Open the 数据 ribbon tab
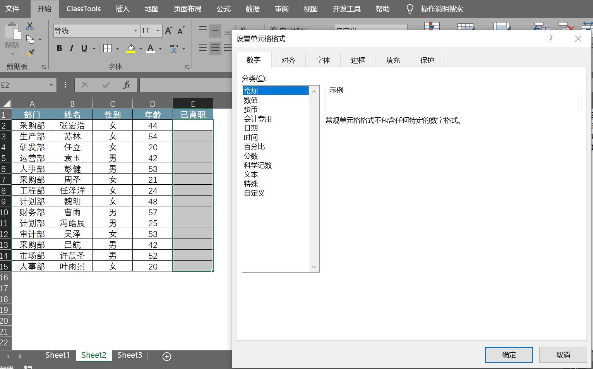Image resolution: width=593 pixels, height=369 pixels. [252, 9]
